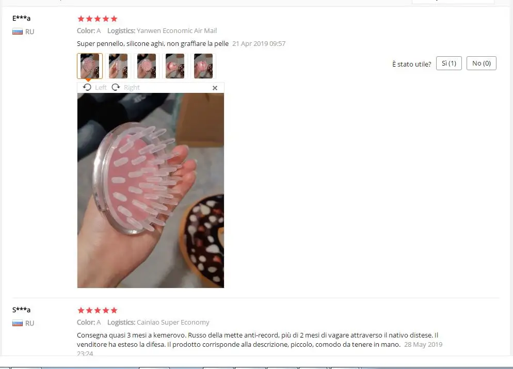The image size is (513, 369).
Task: Rotate review photo right icon
Action: coord(116,87)
